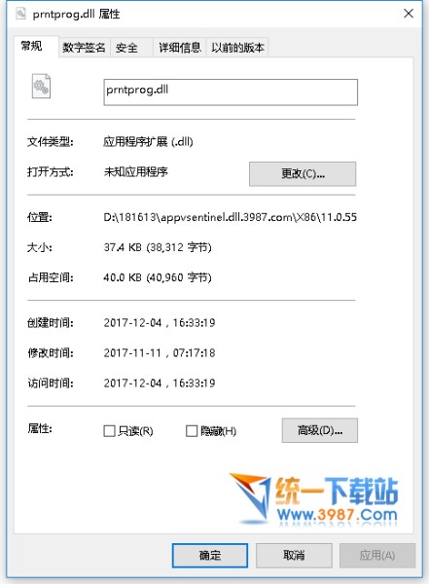Screen dimensions: 429x584
Task: Switch to the 数字签名 tab
Action: point(84,48)
